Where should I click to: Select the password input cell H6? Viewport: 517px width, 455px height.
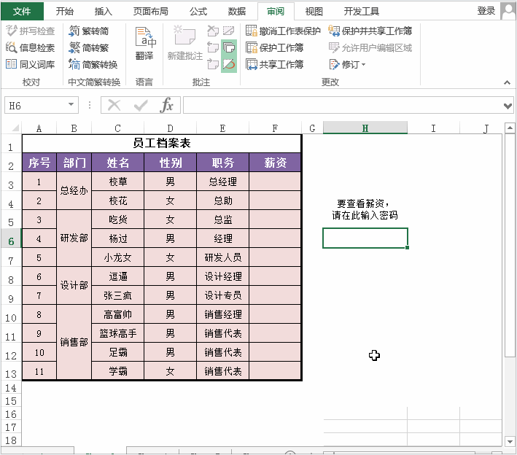coord(365,238)
